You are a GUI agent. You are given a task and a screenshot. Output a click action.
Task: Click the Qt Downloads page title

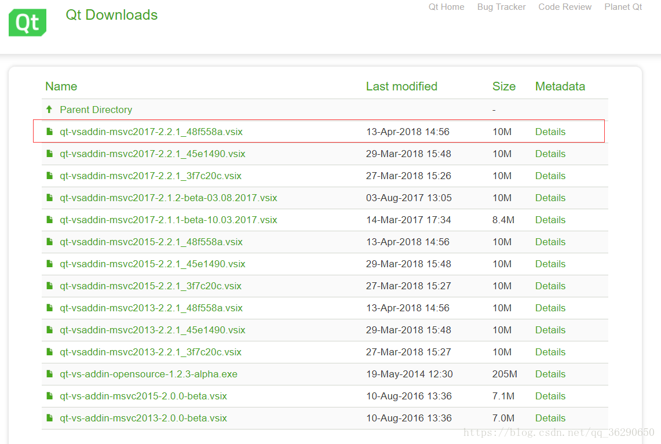[x=112, y=14]
